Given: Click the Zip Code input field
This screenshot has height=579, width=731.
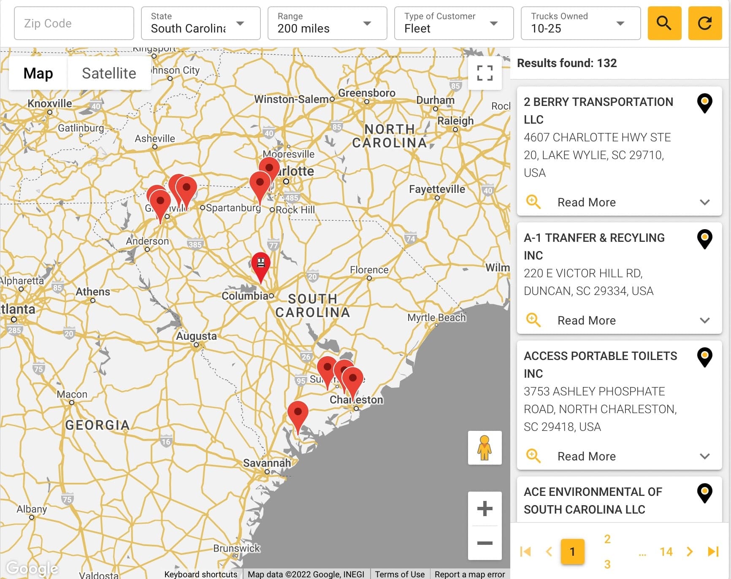Looking at the screenshot, I should pos(74,23).
